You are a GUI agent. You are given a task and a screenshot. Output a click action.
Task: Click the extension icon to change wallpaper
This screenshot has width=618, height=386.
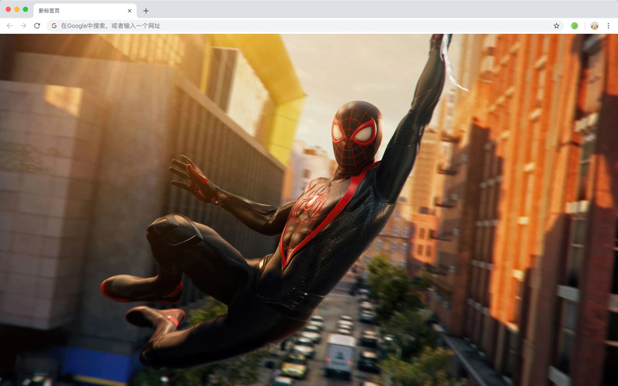click(x=574, y=26)
